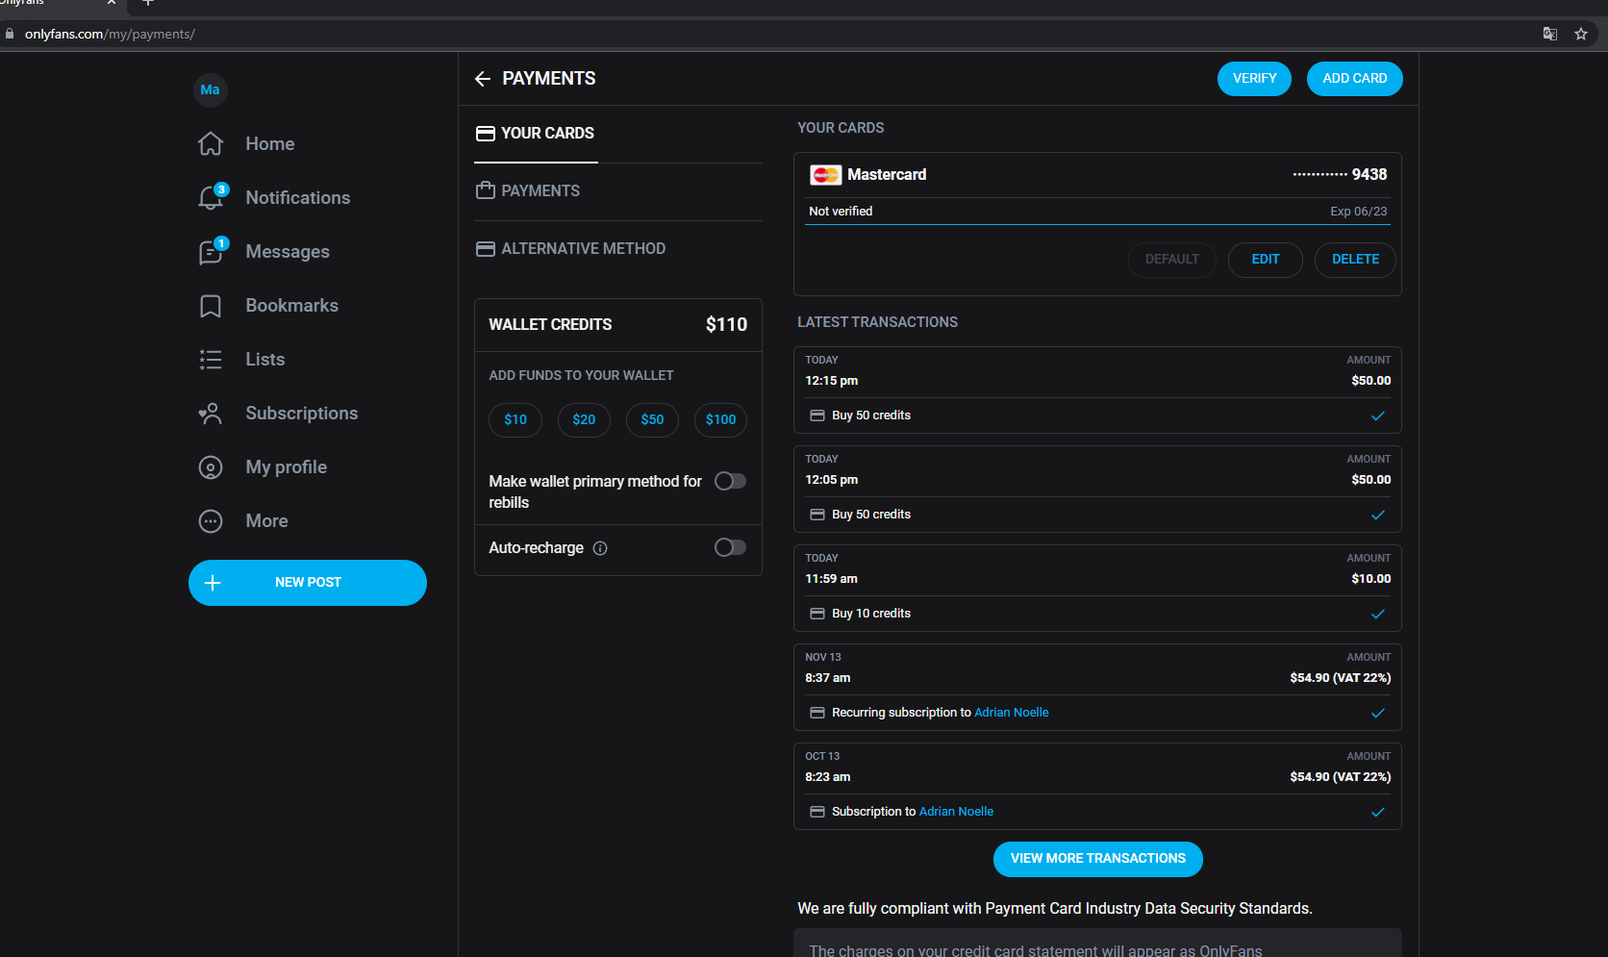Add $10 to wallet
1608x957 pixels.
515,420
